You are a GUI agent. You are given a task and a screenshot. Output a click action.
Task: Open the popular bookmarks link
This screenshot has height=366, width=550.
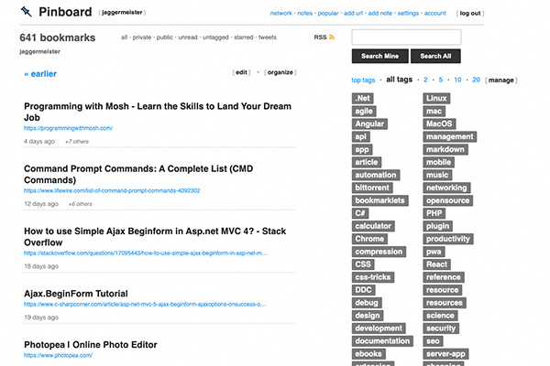[328, 14]
